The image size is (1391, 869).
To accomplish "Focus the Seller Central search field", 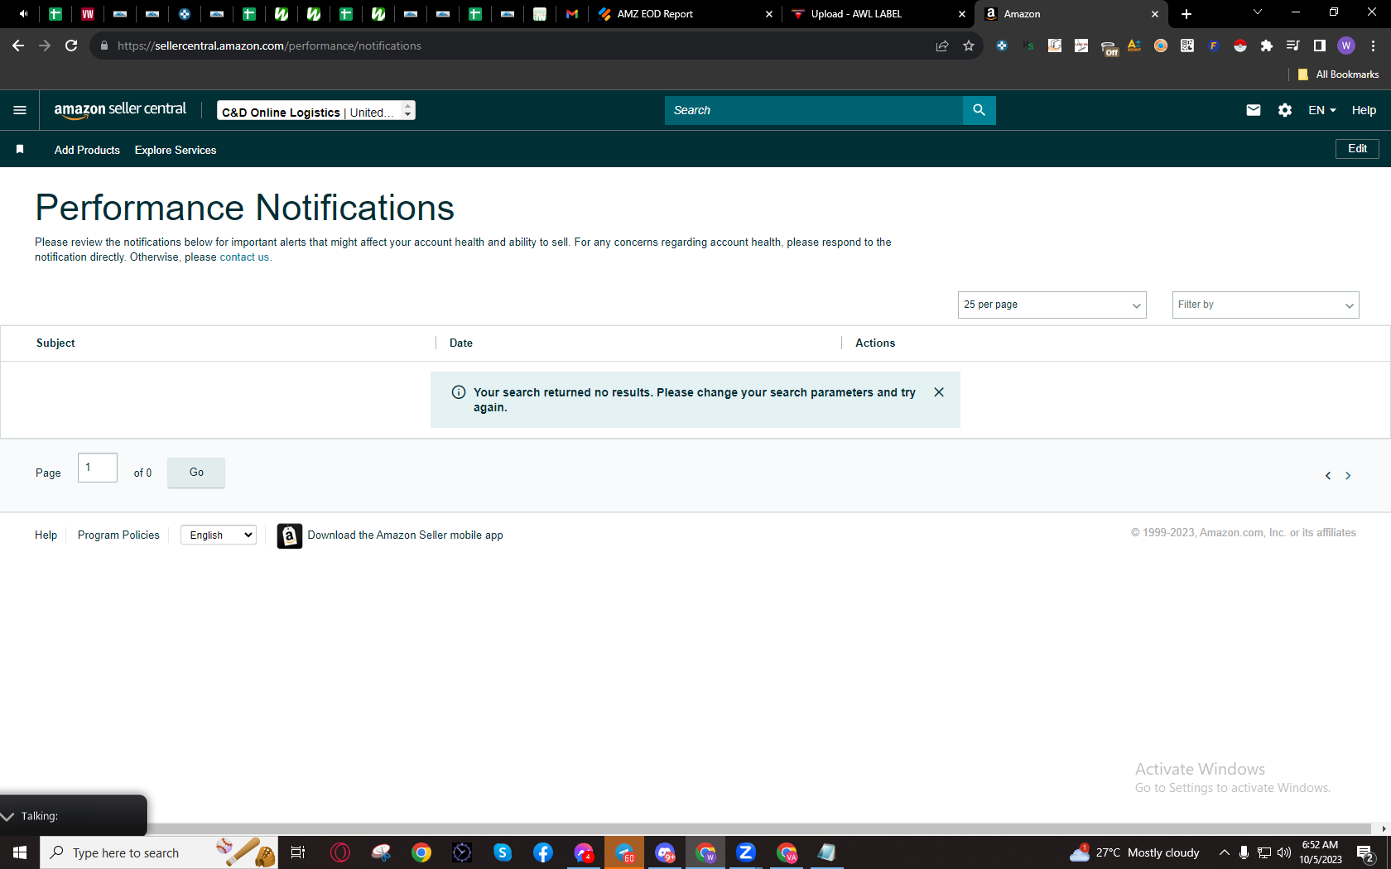I will 814,110.
